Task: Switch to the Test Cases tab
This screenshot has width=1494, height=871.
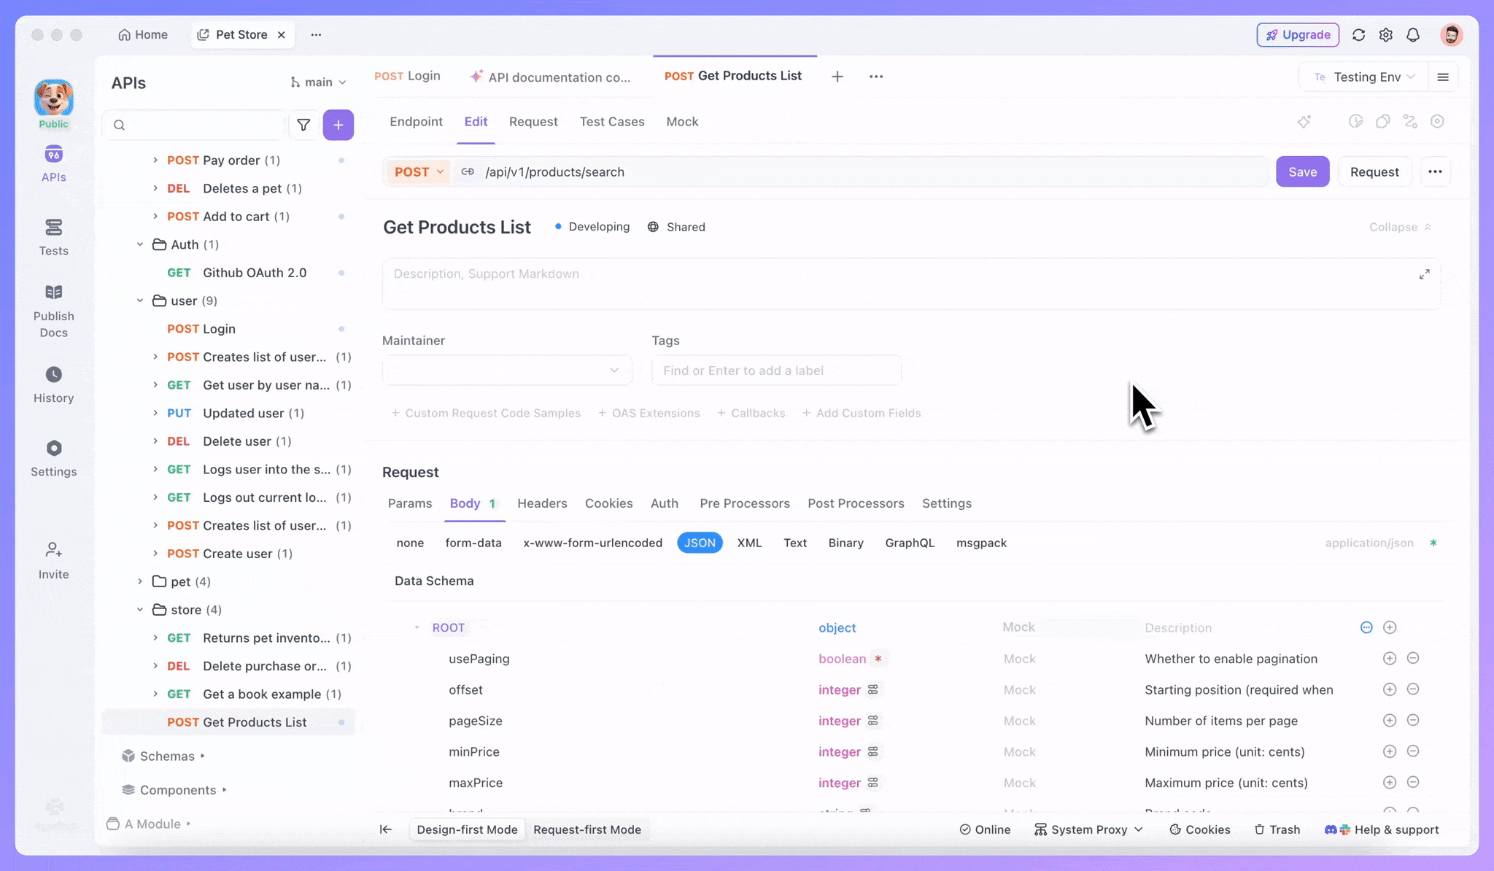Action: pyautogui.click(x=611, y=122)
